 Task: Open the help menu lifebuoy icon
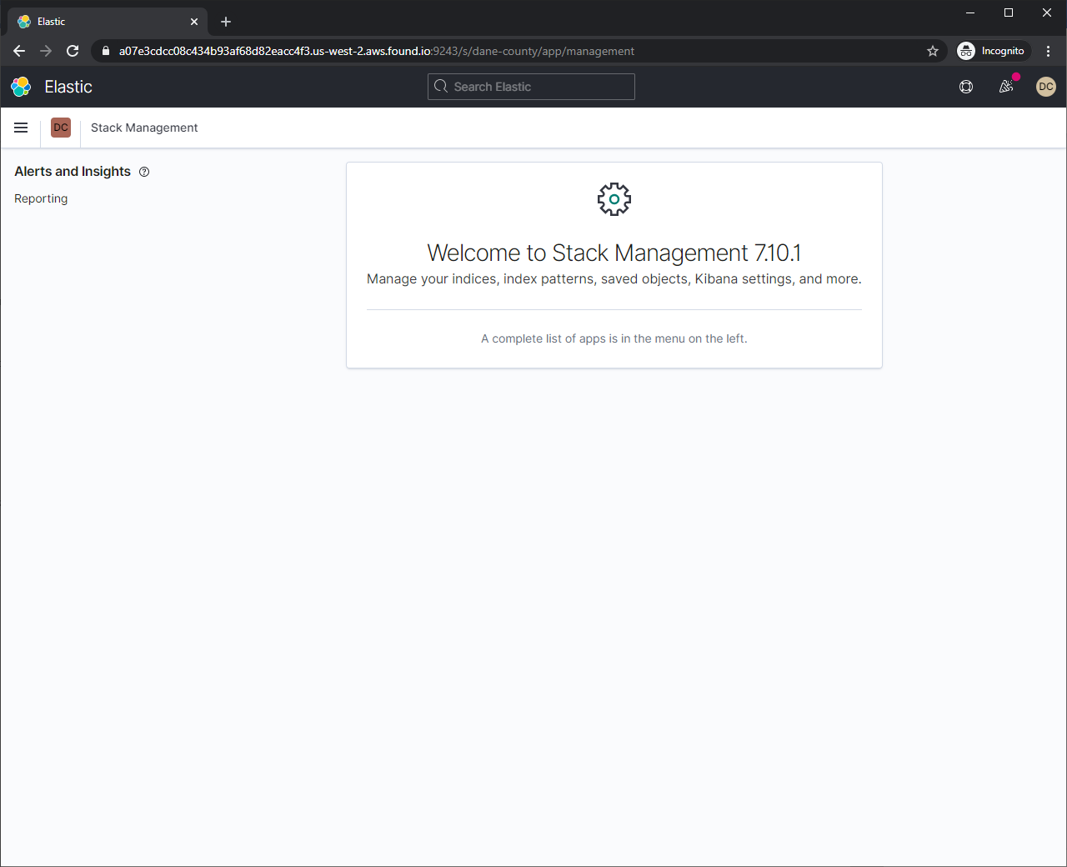[x=966, y=87]
